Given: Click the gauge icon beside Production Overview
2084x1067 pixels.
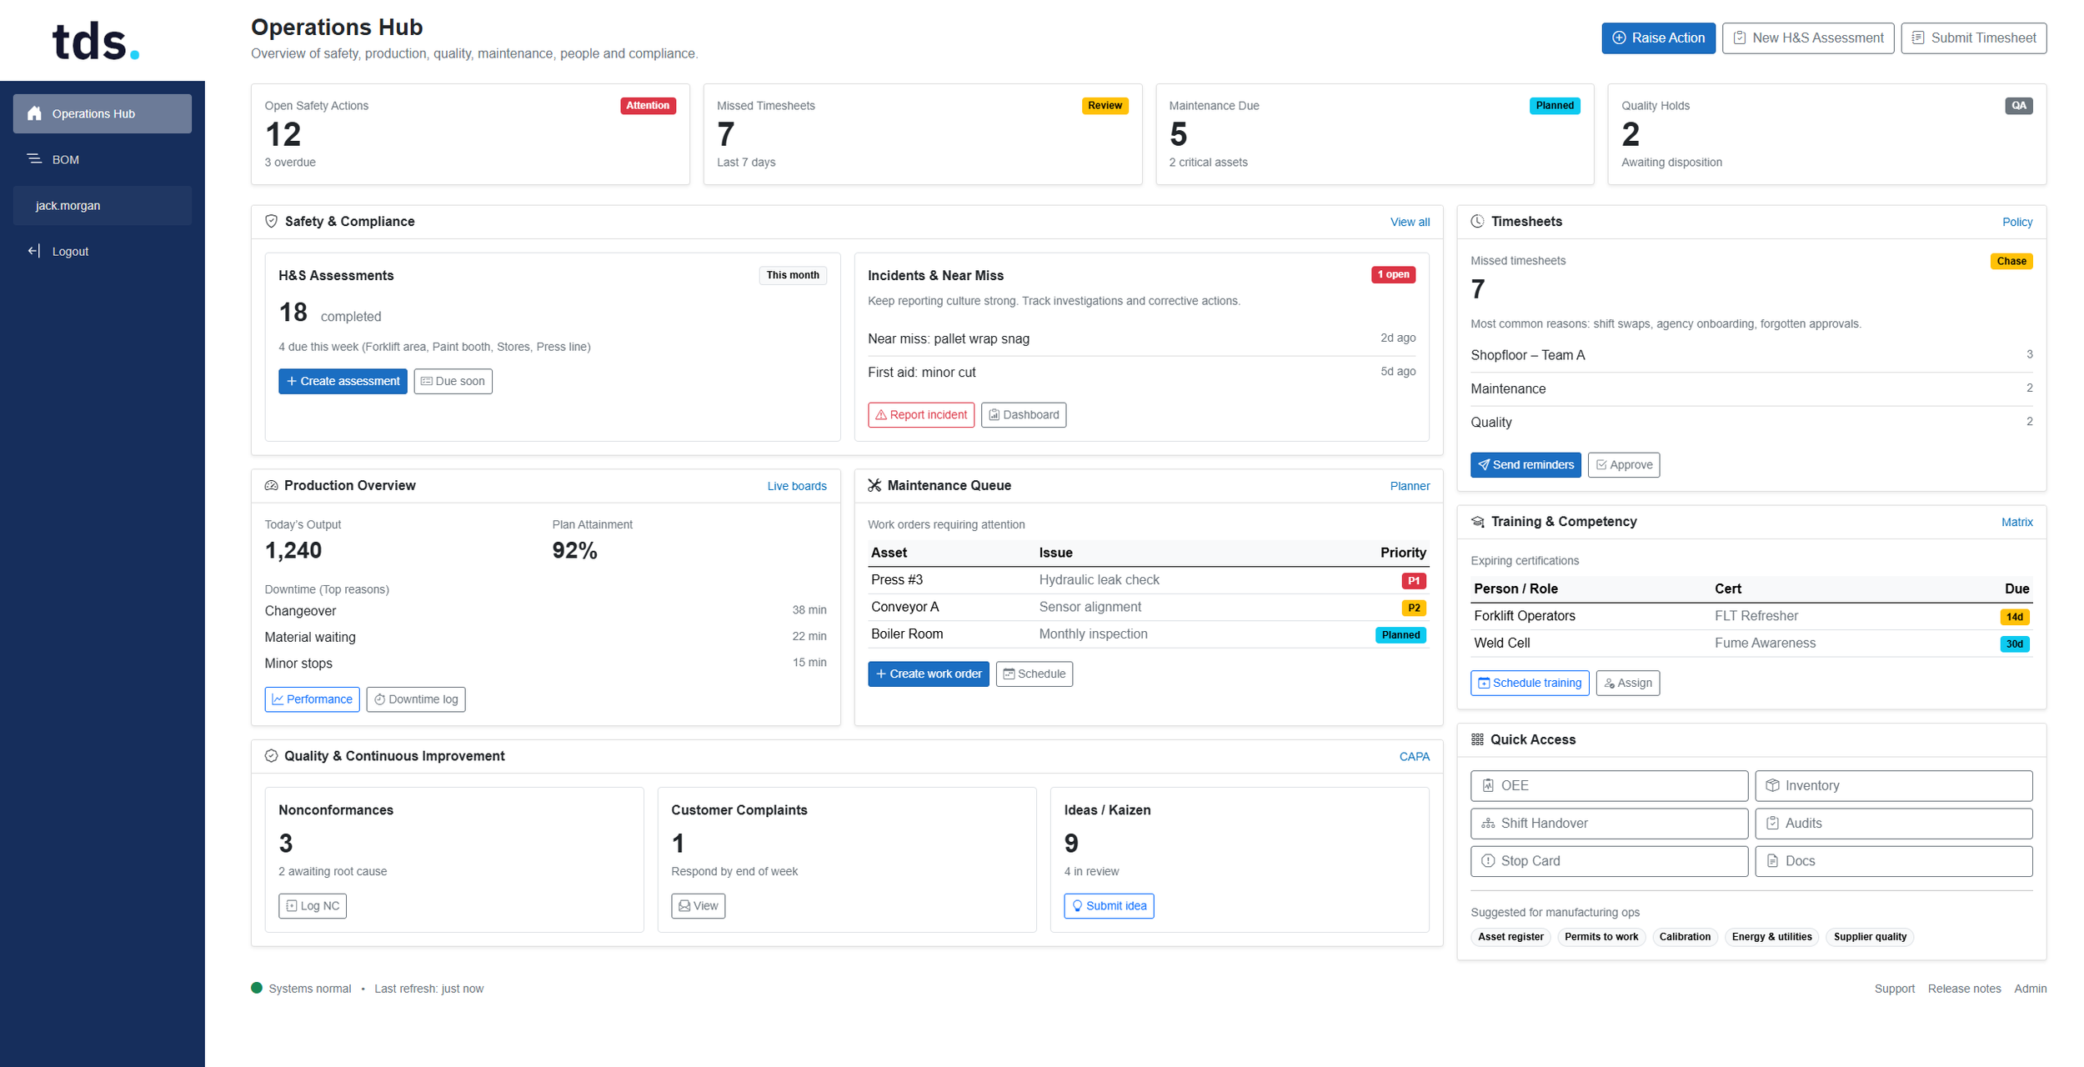Looking at the screenshot, I should (271, 485).
